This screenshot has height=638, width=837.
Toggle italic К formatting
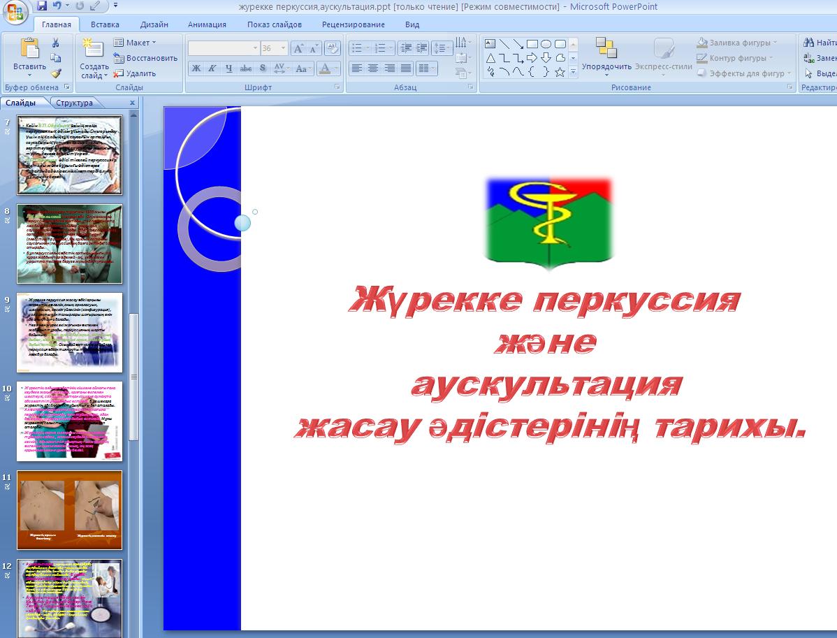click(212, 68)
